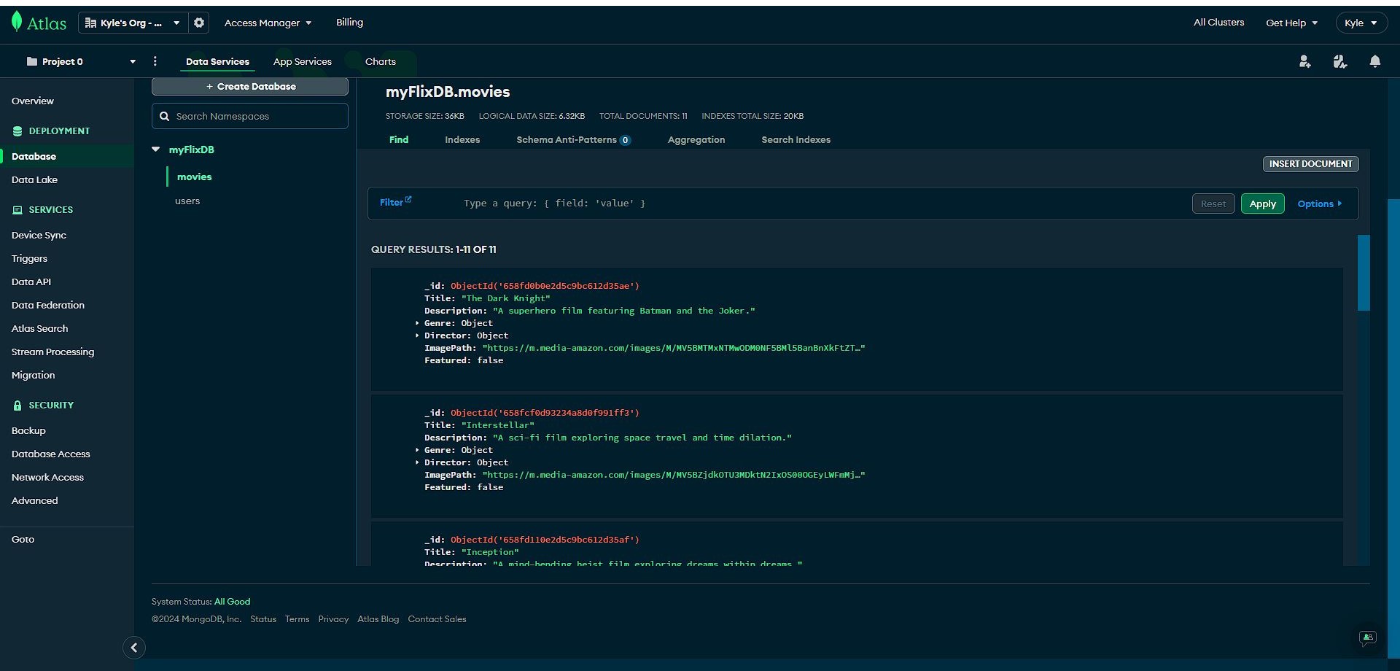Viewport: 1400px width, 671px height.
Task: Select movies collection
Action: point(194,177)
